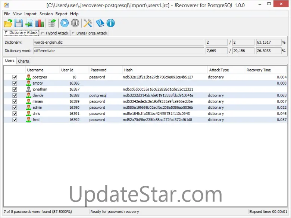Uncheck the jonathan user checkbox

tap(15, 89)
